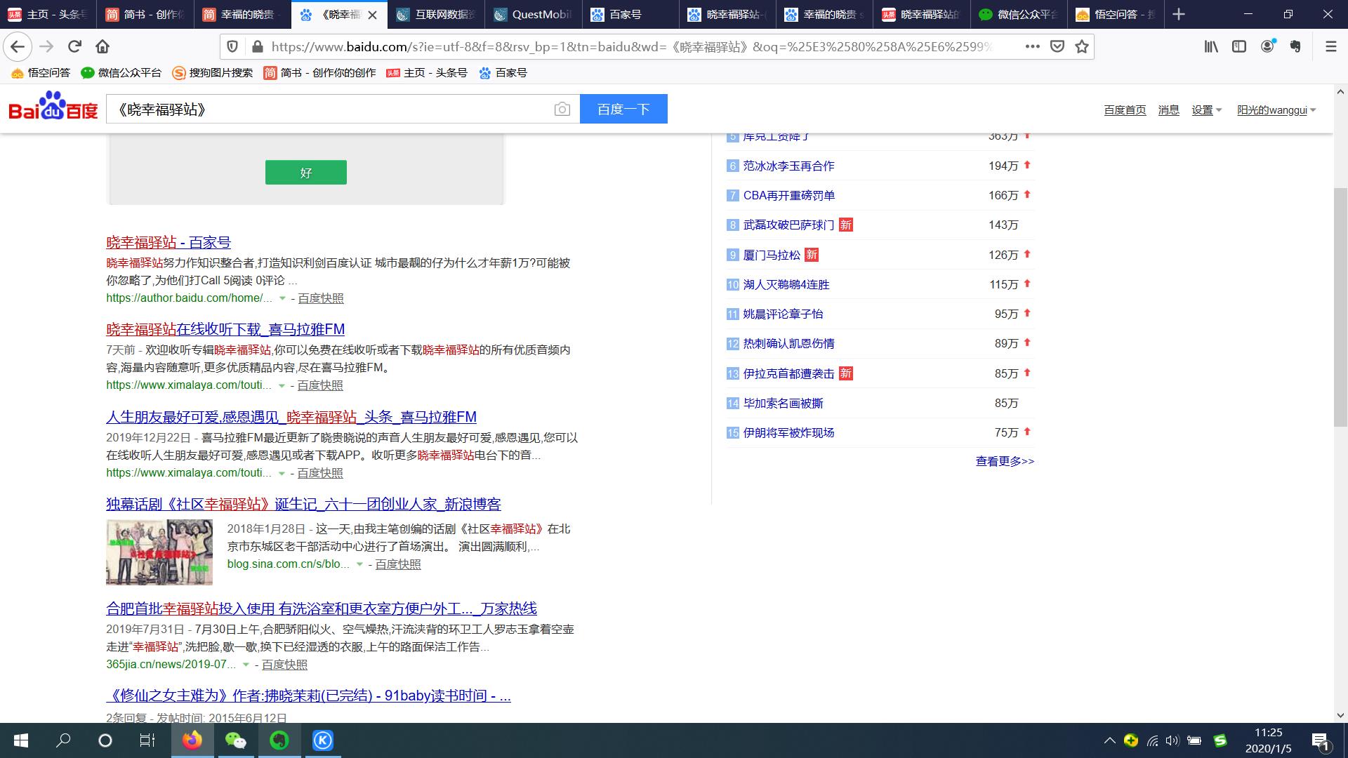1348x758 pixels.
Task: Click the tracking protection shield icon
Action: [x=232, y=47]
